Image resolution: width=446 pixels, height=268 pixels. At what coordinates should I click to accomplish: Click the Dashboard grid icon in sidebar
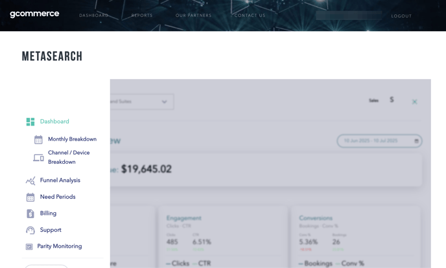click(30, 122)
